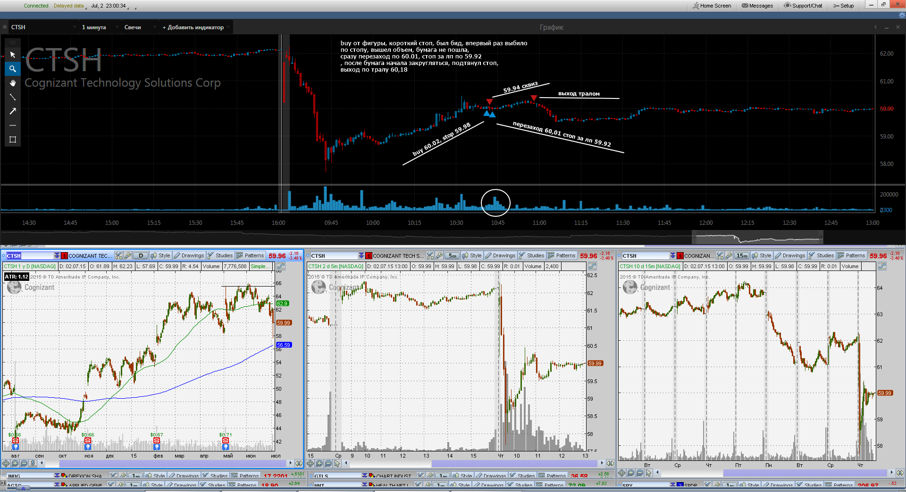The height and width of the screenshot is (492, 906).
Task: Open the 'Добавить индикатор' dropdown
Action: (196, 27)
